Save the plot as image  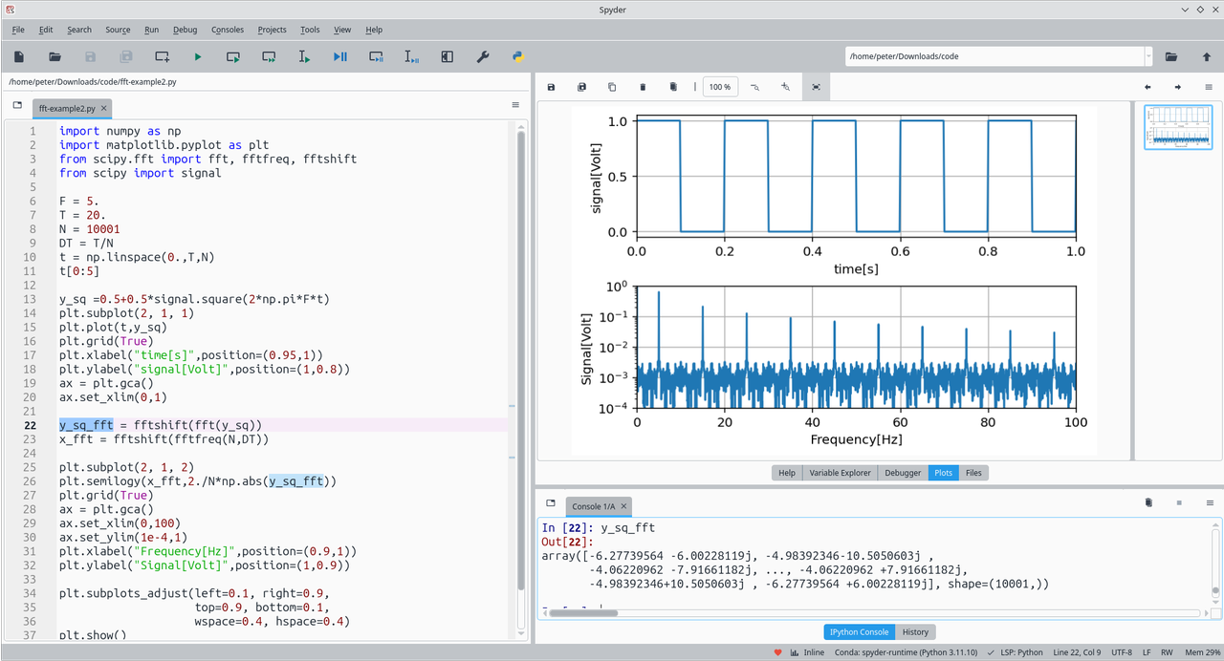coord(552,87)
